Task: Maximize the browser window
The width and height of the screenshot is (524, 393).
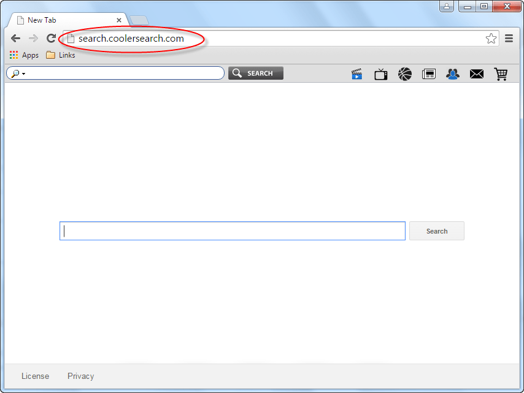Action: 484,6
